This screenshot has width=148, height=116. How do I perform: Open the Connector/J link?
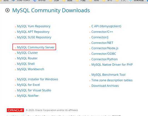(x=100, y=37)
